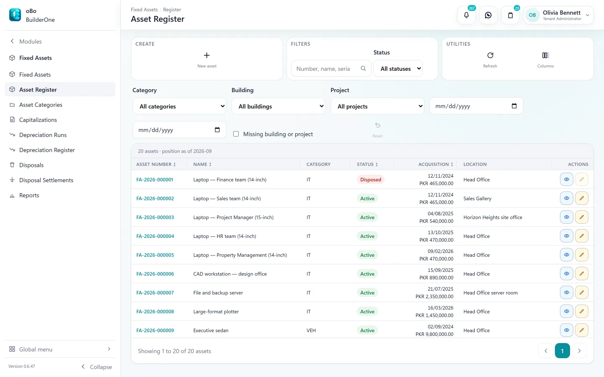
Task: Open asset link FA-2026-000008
Action: tap(155, 311)
